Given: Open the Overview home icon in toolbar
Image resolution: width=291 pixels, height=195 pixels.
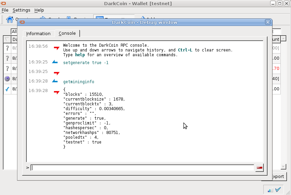Looking at the screenshot, I should [10, 19].
